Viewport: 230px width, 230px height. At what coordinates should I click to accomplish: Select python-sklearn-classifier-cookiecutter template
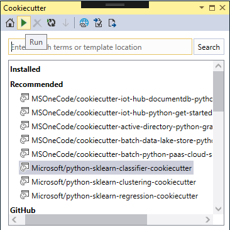pos(106,168)
